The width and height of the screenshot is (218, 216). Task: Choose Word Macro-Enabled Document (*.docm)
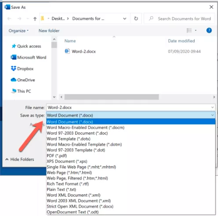click(x=131, y=128)
